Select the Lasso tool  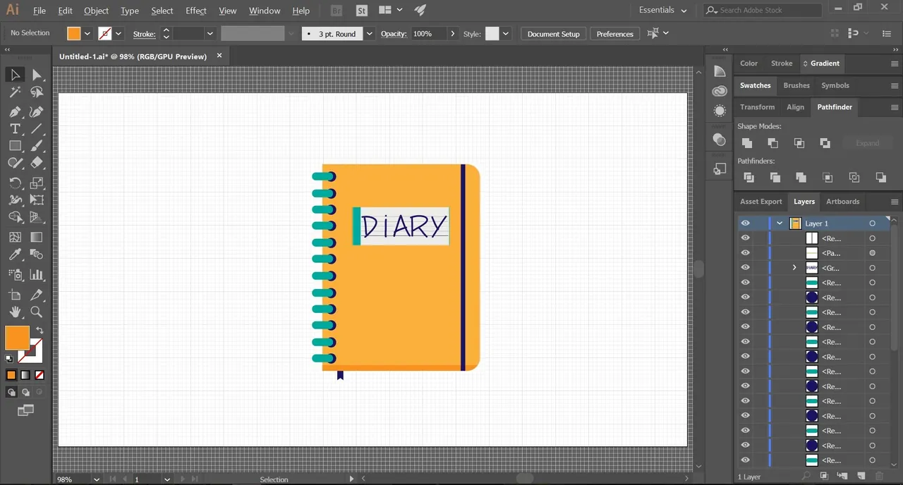pos(37,92)
